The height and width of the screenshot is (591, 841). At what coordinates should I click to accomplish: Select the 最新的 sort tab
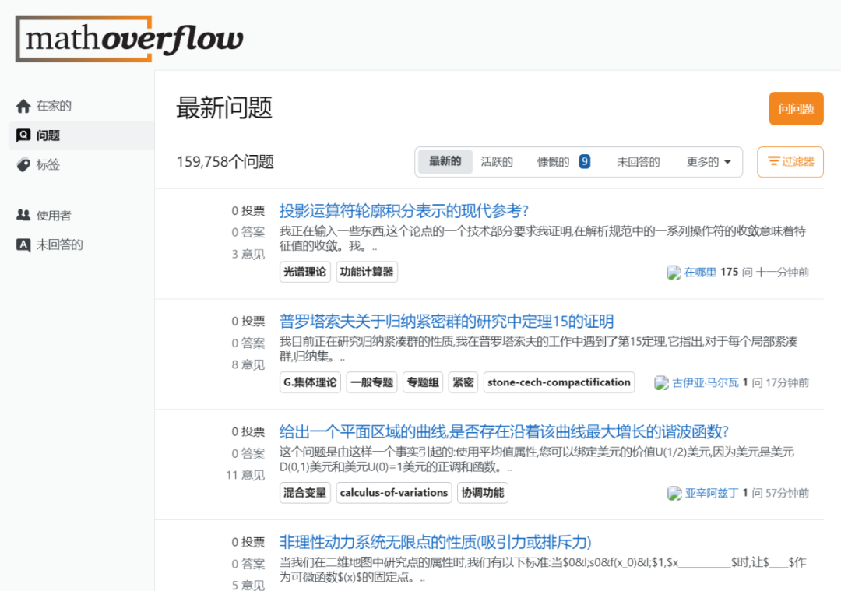pyautogui.click(x=445, y=161)
